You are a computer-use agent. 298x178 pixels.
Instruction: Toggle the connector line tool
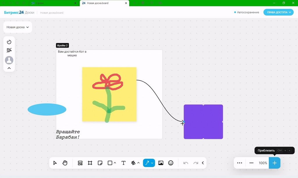(x=147, y=163)
